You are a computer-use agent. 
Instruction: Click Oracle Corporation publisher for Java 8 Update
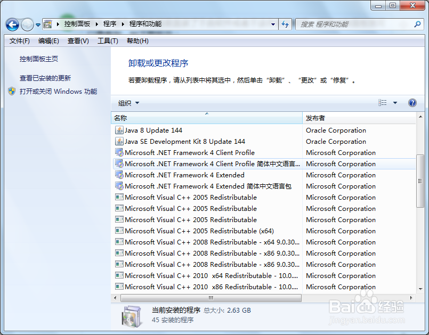coord(336,130)
